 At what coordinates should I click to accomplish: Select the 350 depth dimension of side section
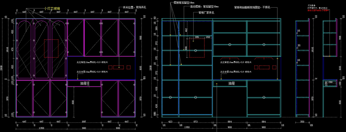coord(302,122)
